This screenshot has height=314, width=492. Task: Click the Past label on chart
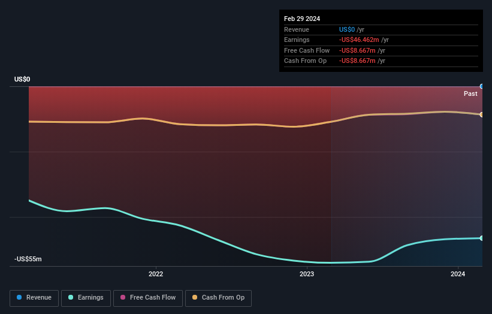470,93
